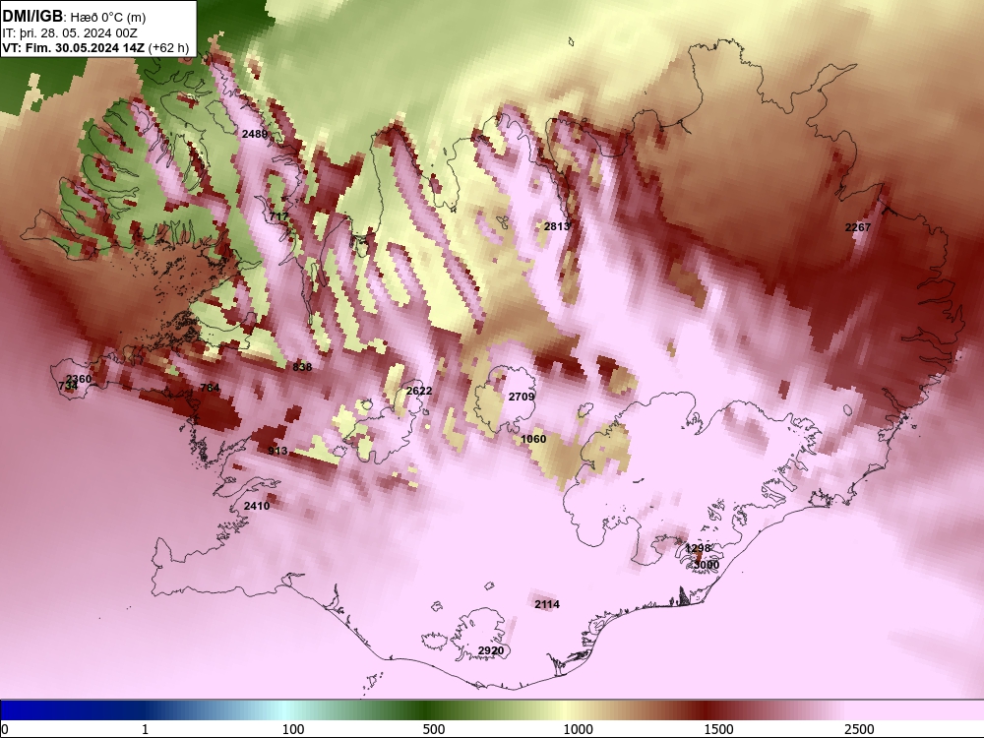Click the 2500 tick label on the legend
Image resolution: width=984 pixels, height=738 pixels.
point(859,729)
